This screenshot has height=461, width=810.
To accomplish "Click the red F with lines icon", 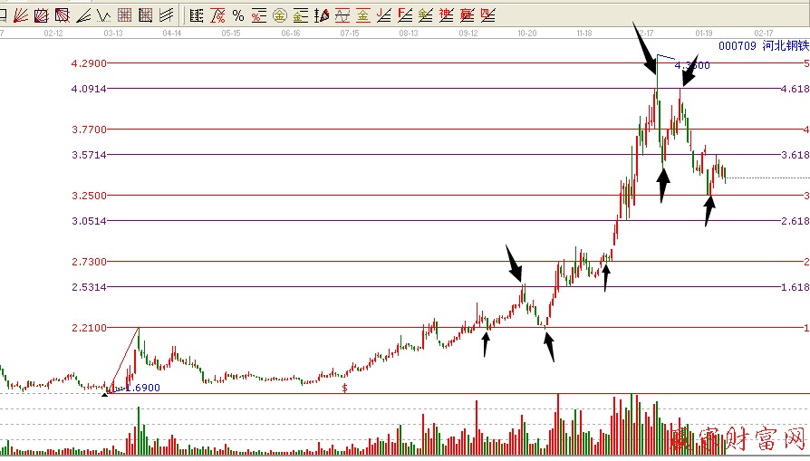I will tap(404, 14).
